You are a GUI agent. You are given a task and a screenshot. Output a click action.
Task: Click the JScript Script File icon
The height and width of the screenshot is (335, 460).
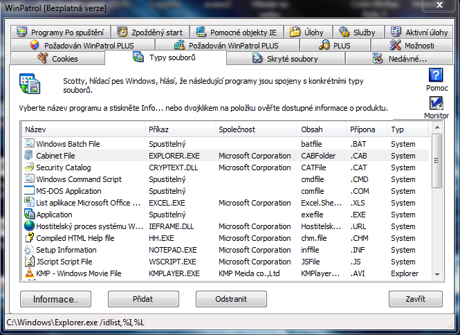coord(29,261)
